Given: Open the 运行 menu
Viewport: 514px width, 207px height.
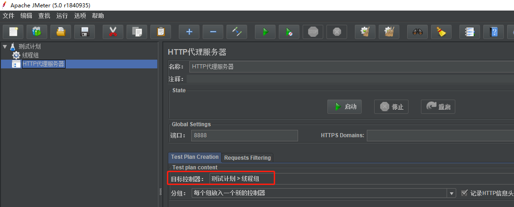Looking at the screenshot, I should pyautogui.click(x=62, y=16).
